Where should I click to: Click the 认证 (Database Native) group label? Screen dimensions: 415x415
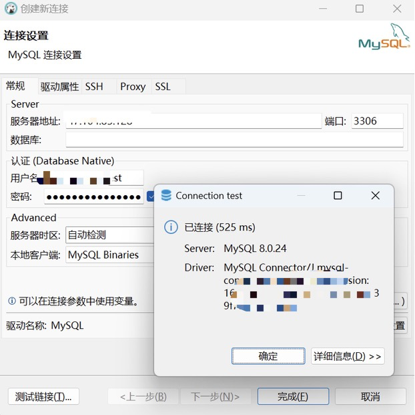(x=63, y=160)
